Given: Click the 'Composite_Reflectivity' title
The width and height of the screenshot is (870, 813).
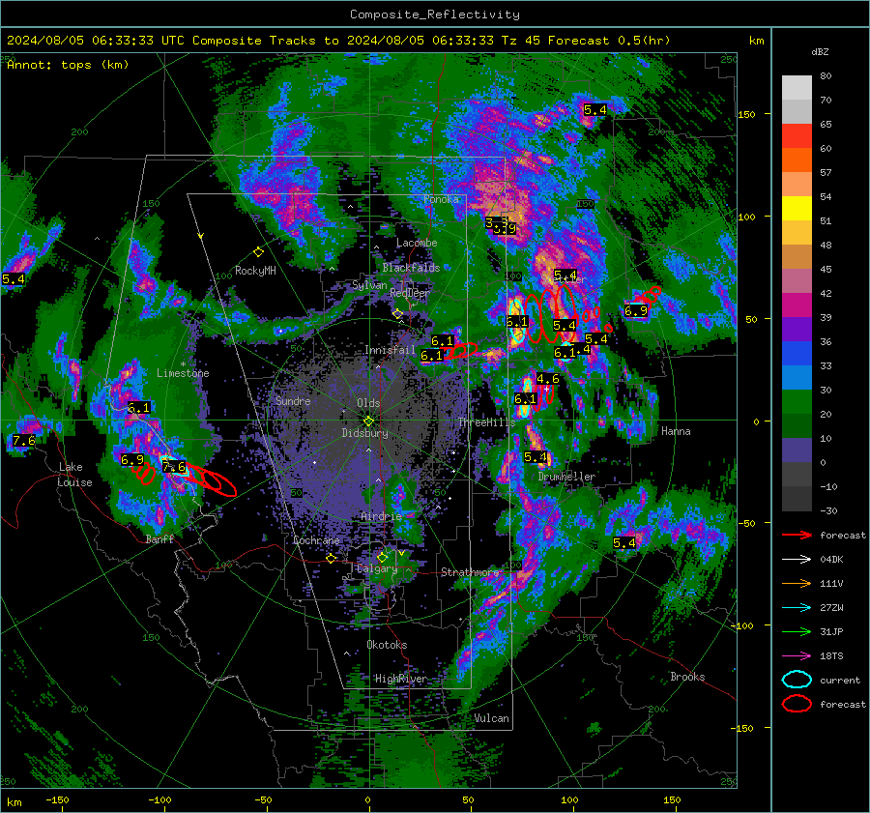Looking at the screenshot, I should 434,15.
